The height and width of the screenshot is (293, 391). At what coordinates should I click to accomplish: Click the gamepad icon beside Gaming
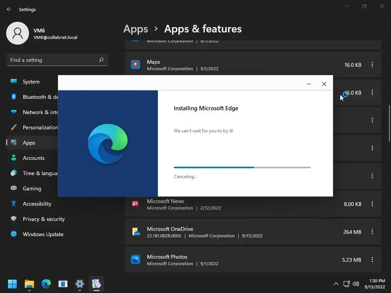[x=14, y=188]
